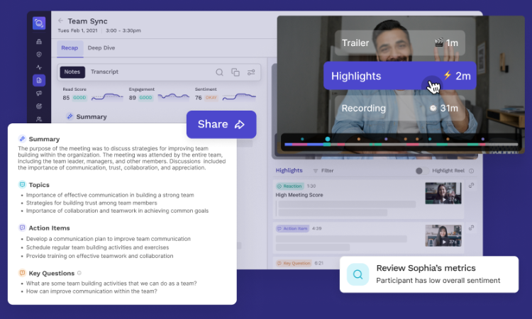The image size is (532, 319).
Task: Click the Action Items icon
Action: [x=22, y=228]
